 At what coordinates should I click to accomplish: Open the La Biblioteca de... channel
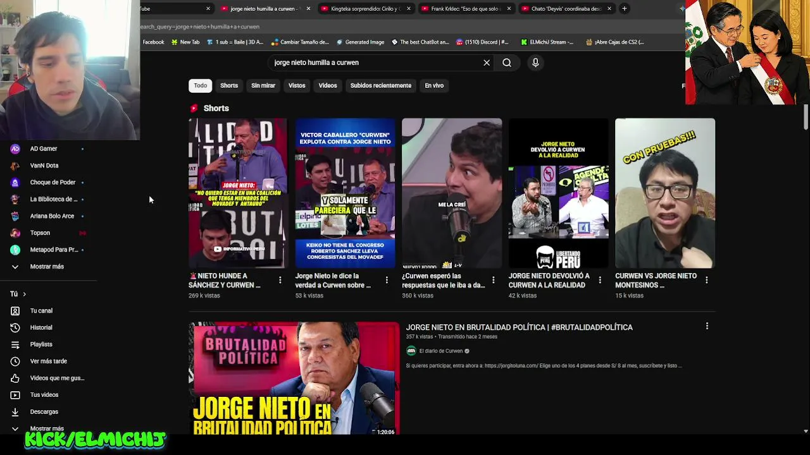pyautogui.click(x=54, y=199)
